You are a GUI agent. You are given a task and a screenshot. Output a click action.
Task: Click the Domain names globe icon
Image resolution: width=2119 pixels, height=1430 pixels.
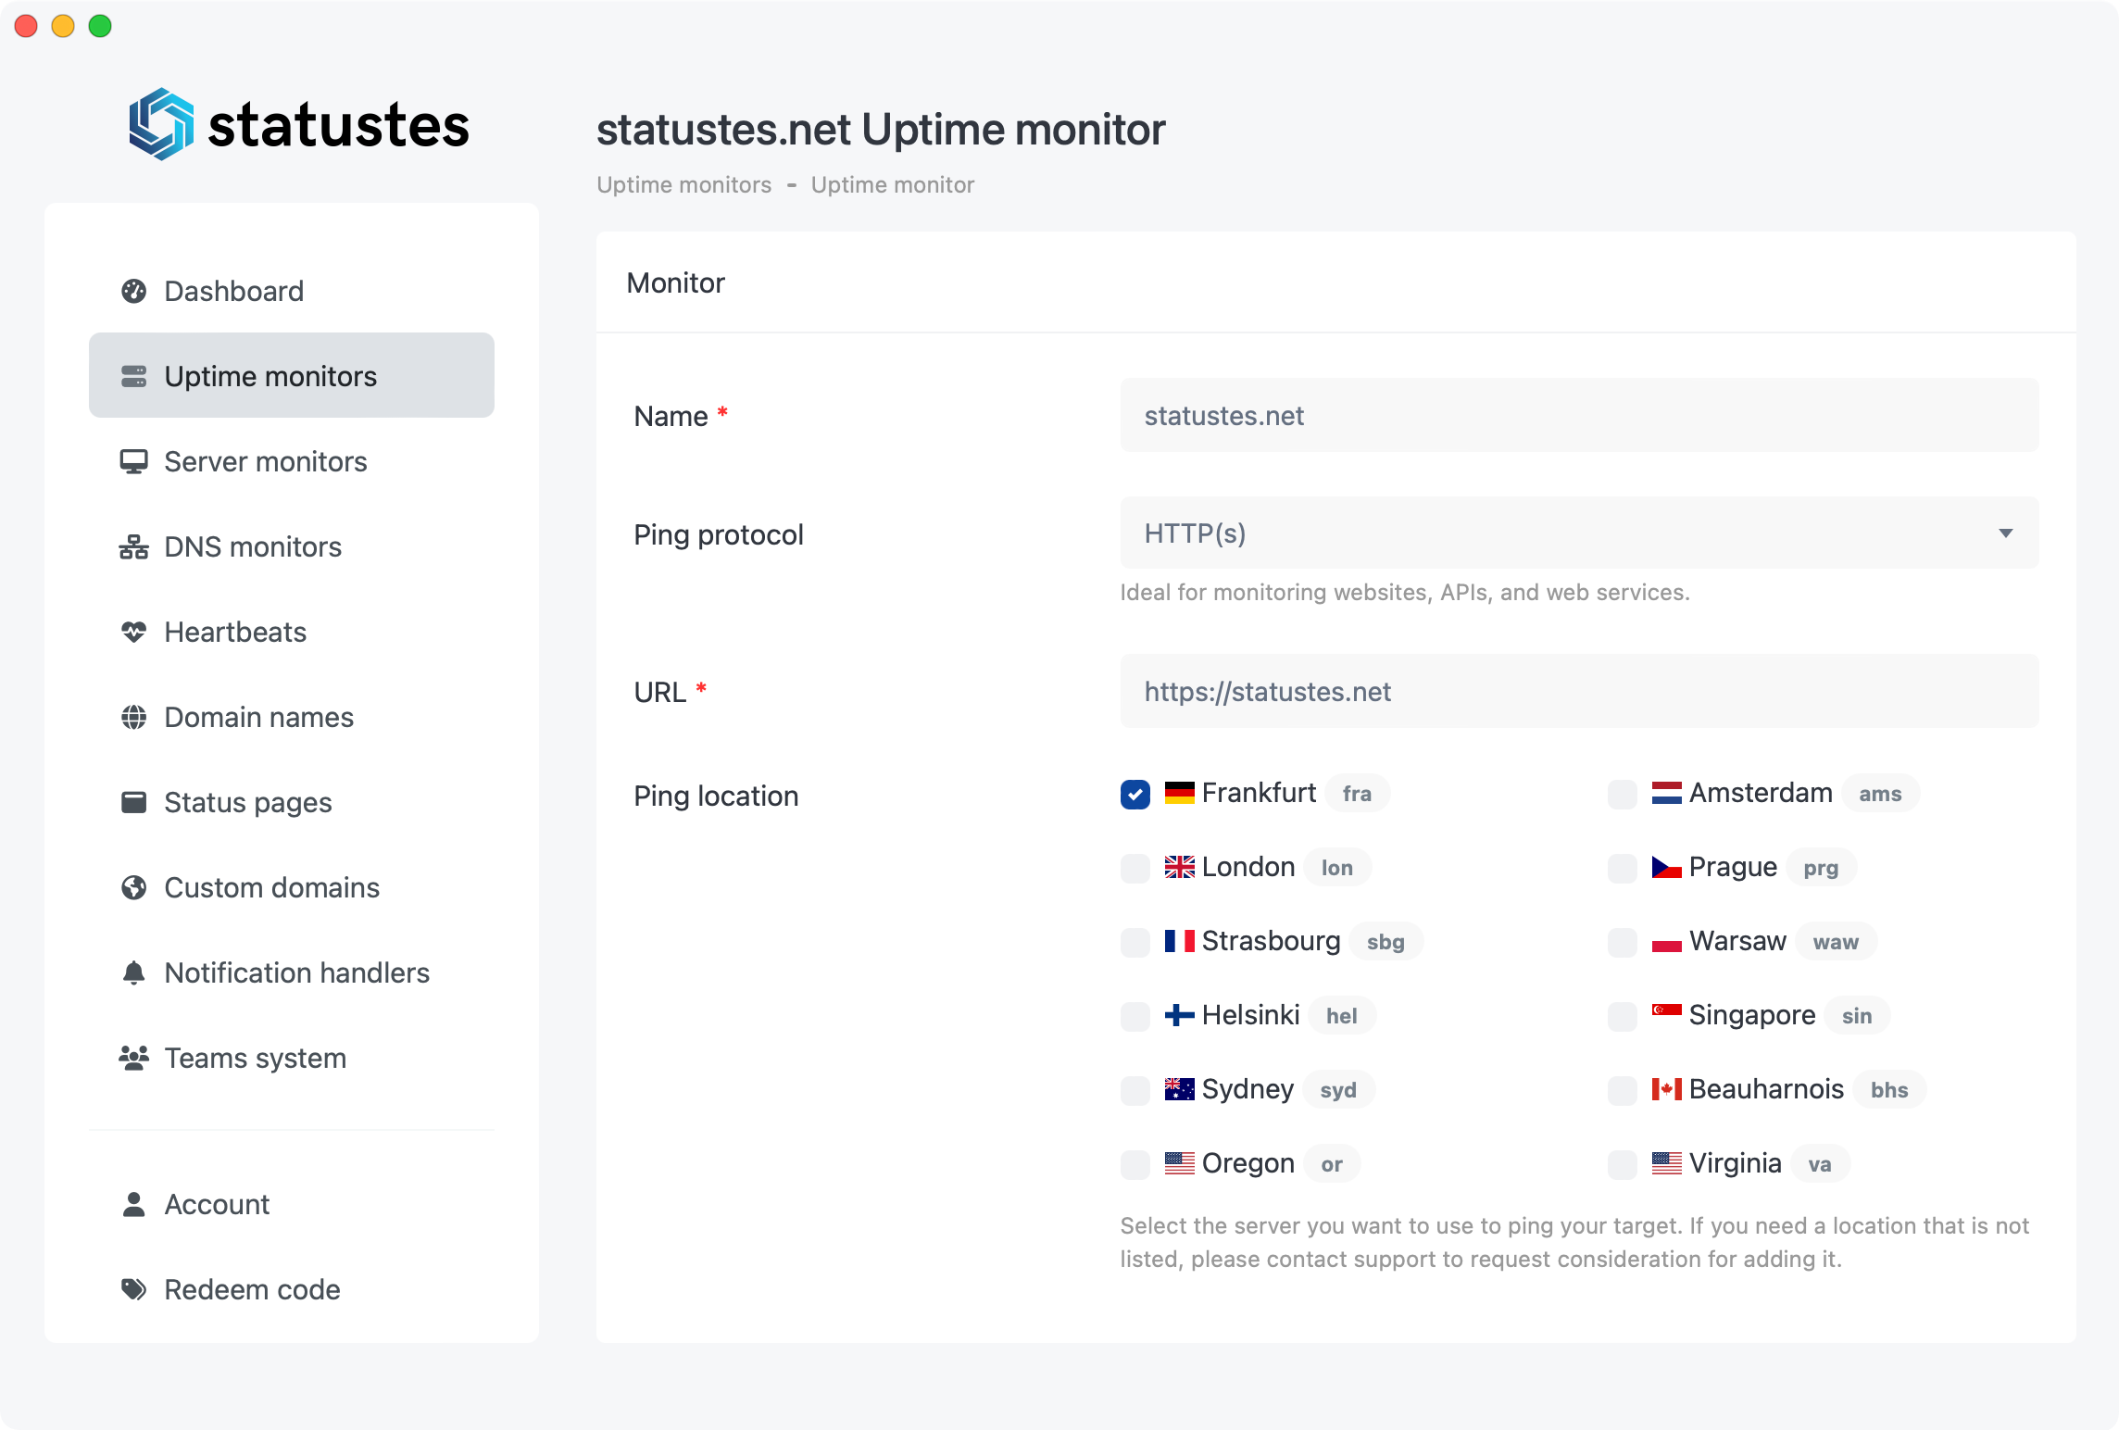point(134,717)
